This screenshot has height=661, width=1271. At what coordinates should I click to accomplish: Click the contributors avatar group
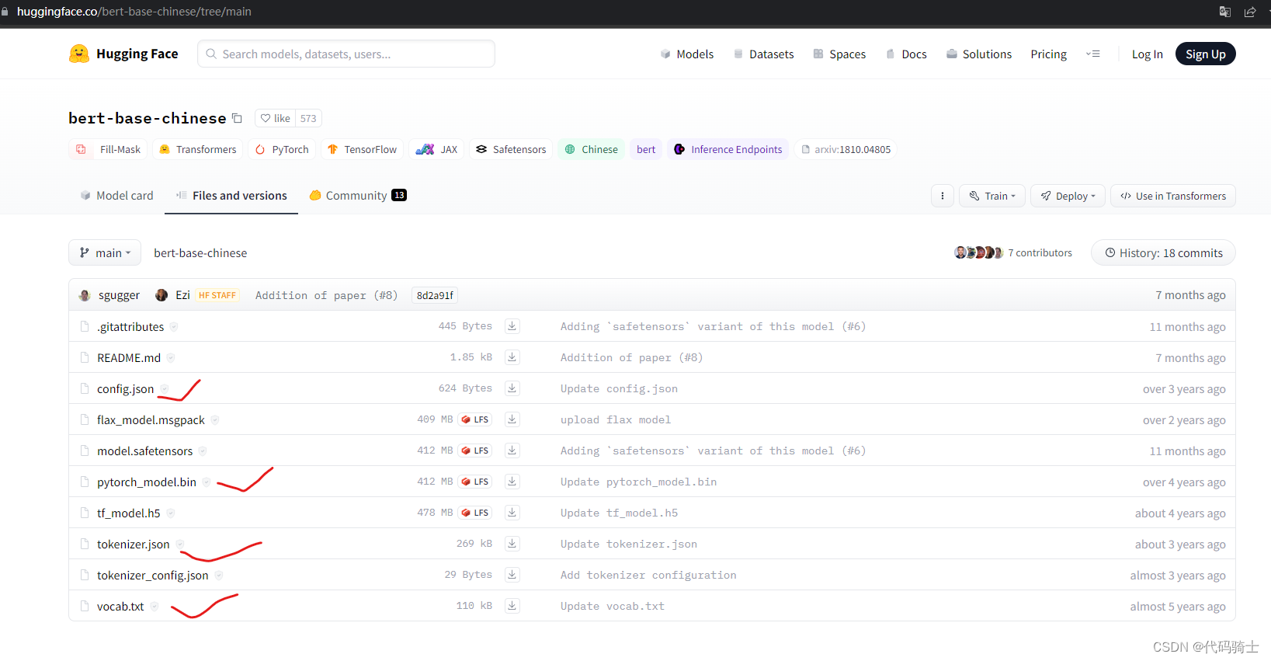(978, 252)
